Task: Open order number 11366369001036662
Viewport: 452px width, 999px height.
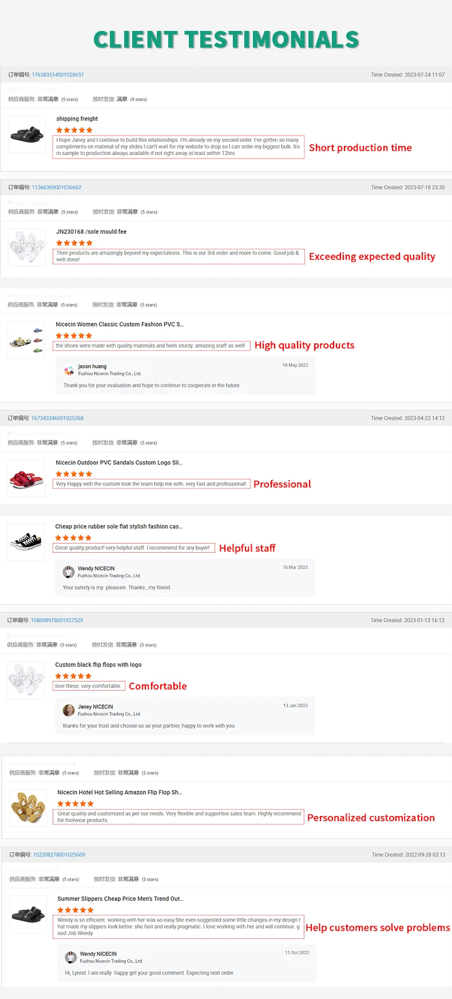Action: click(57, 188)
